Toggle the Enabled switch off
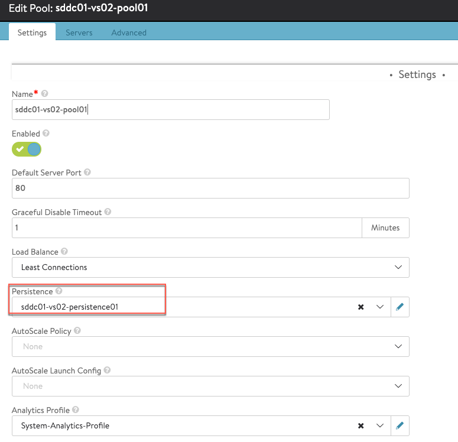 27,149
